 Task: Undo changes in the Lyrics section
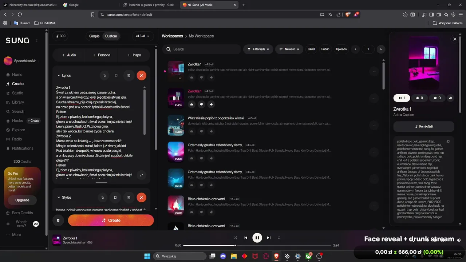104,75
